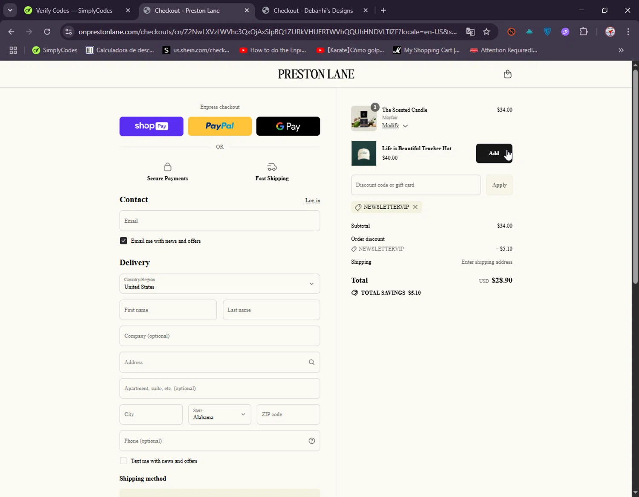Open phone number help question icon
Image resolution: width=639 pixels, height=497 pixels.
pyautogui.click(x=312, y=441)
